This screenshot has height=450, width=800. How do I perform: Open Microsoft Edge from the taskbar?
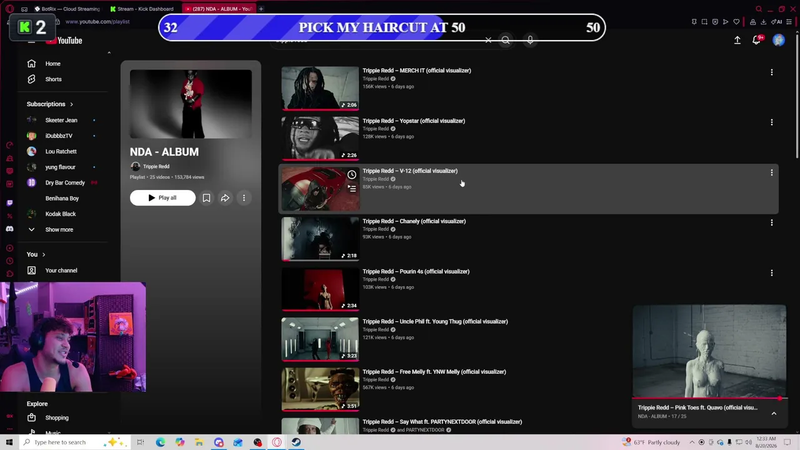point(161,442)
